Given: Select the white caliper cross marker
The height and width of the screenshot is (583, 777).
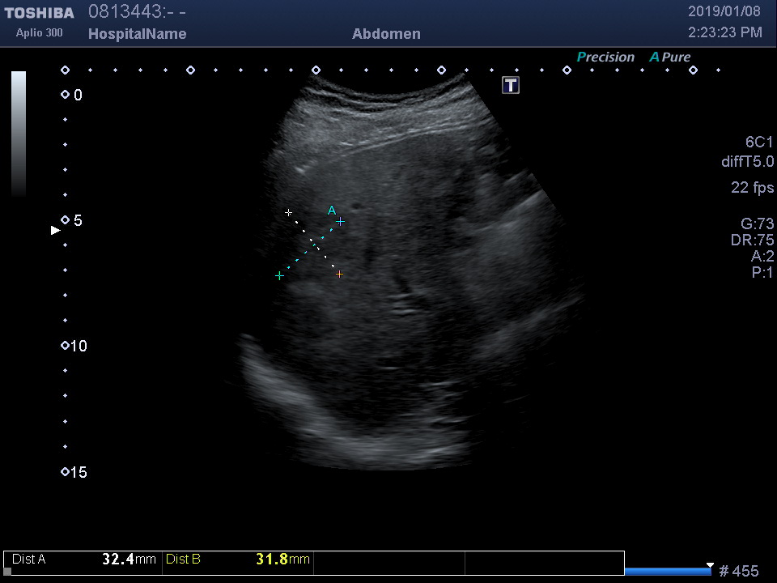Looking at the screenshot, I should [x=288, y=212].
